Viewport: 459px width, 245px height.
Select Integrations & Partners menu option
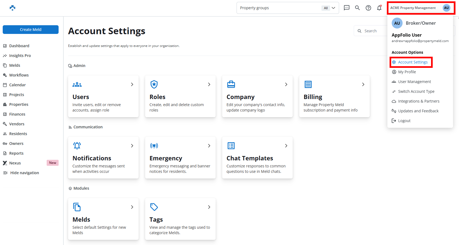pyautogui.click(x=419, y=101)
